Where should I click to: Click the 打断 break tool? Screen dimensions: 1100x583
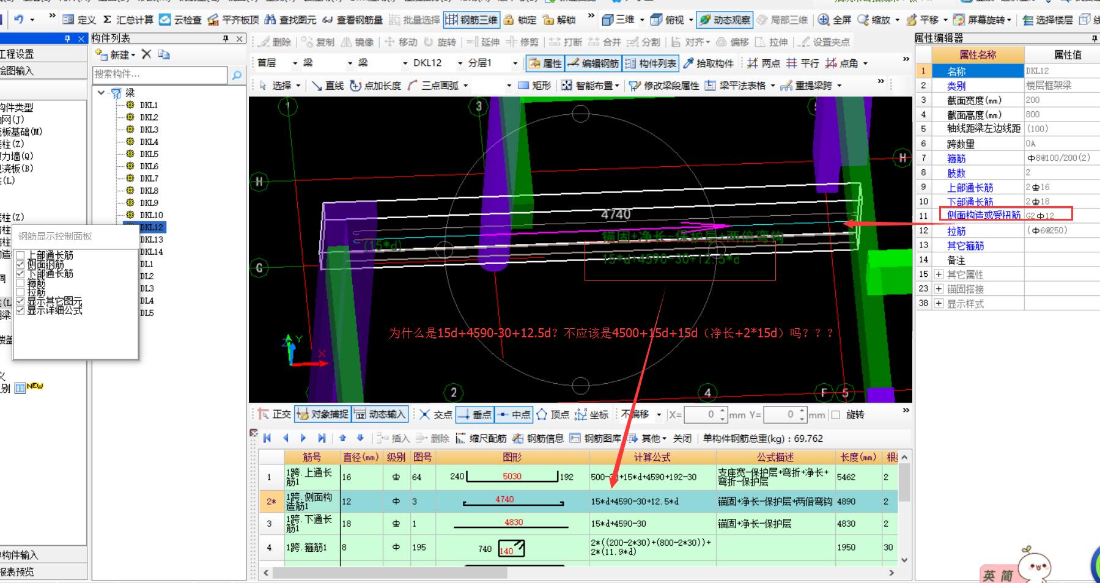(x=566, y=42)
